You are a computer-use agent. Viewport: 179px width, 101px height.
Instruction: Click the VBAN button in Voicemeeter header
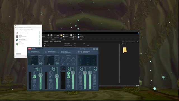pyautogui.click(x=83, y=49)
